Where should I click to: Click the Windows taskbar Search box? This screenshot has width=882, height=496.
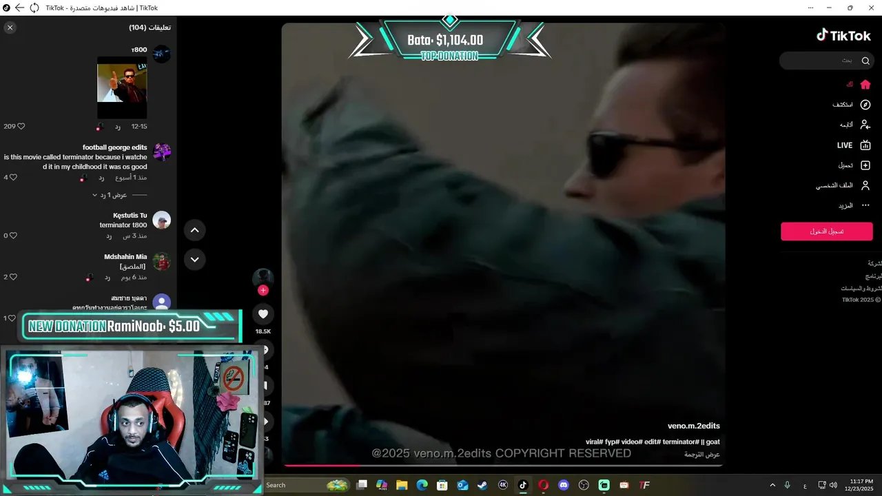[x=307, y=485]
